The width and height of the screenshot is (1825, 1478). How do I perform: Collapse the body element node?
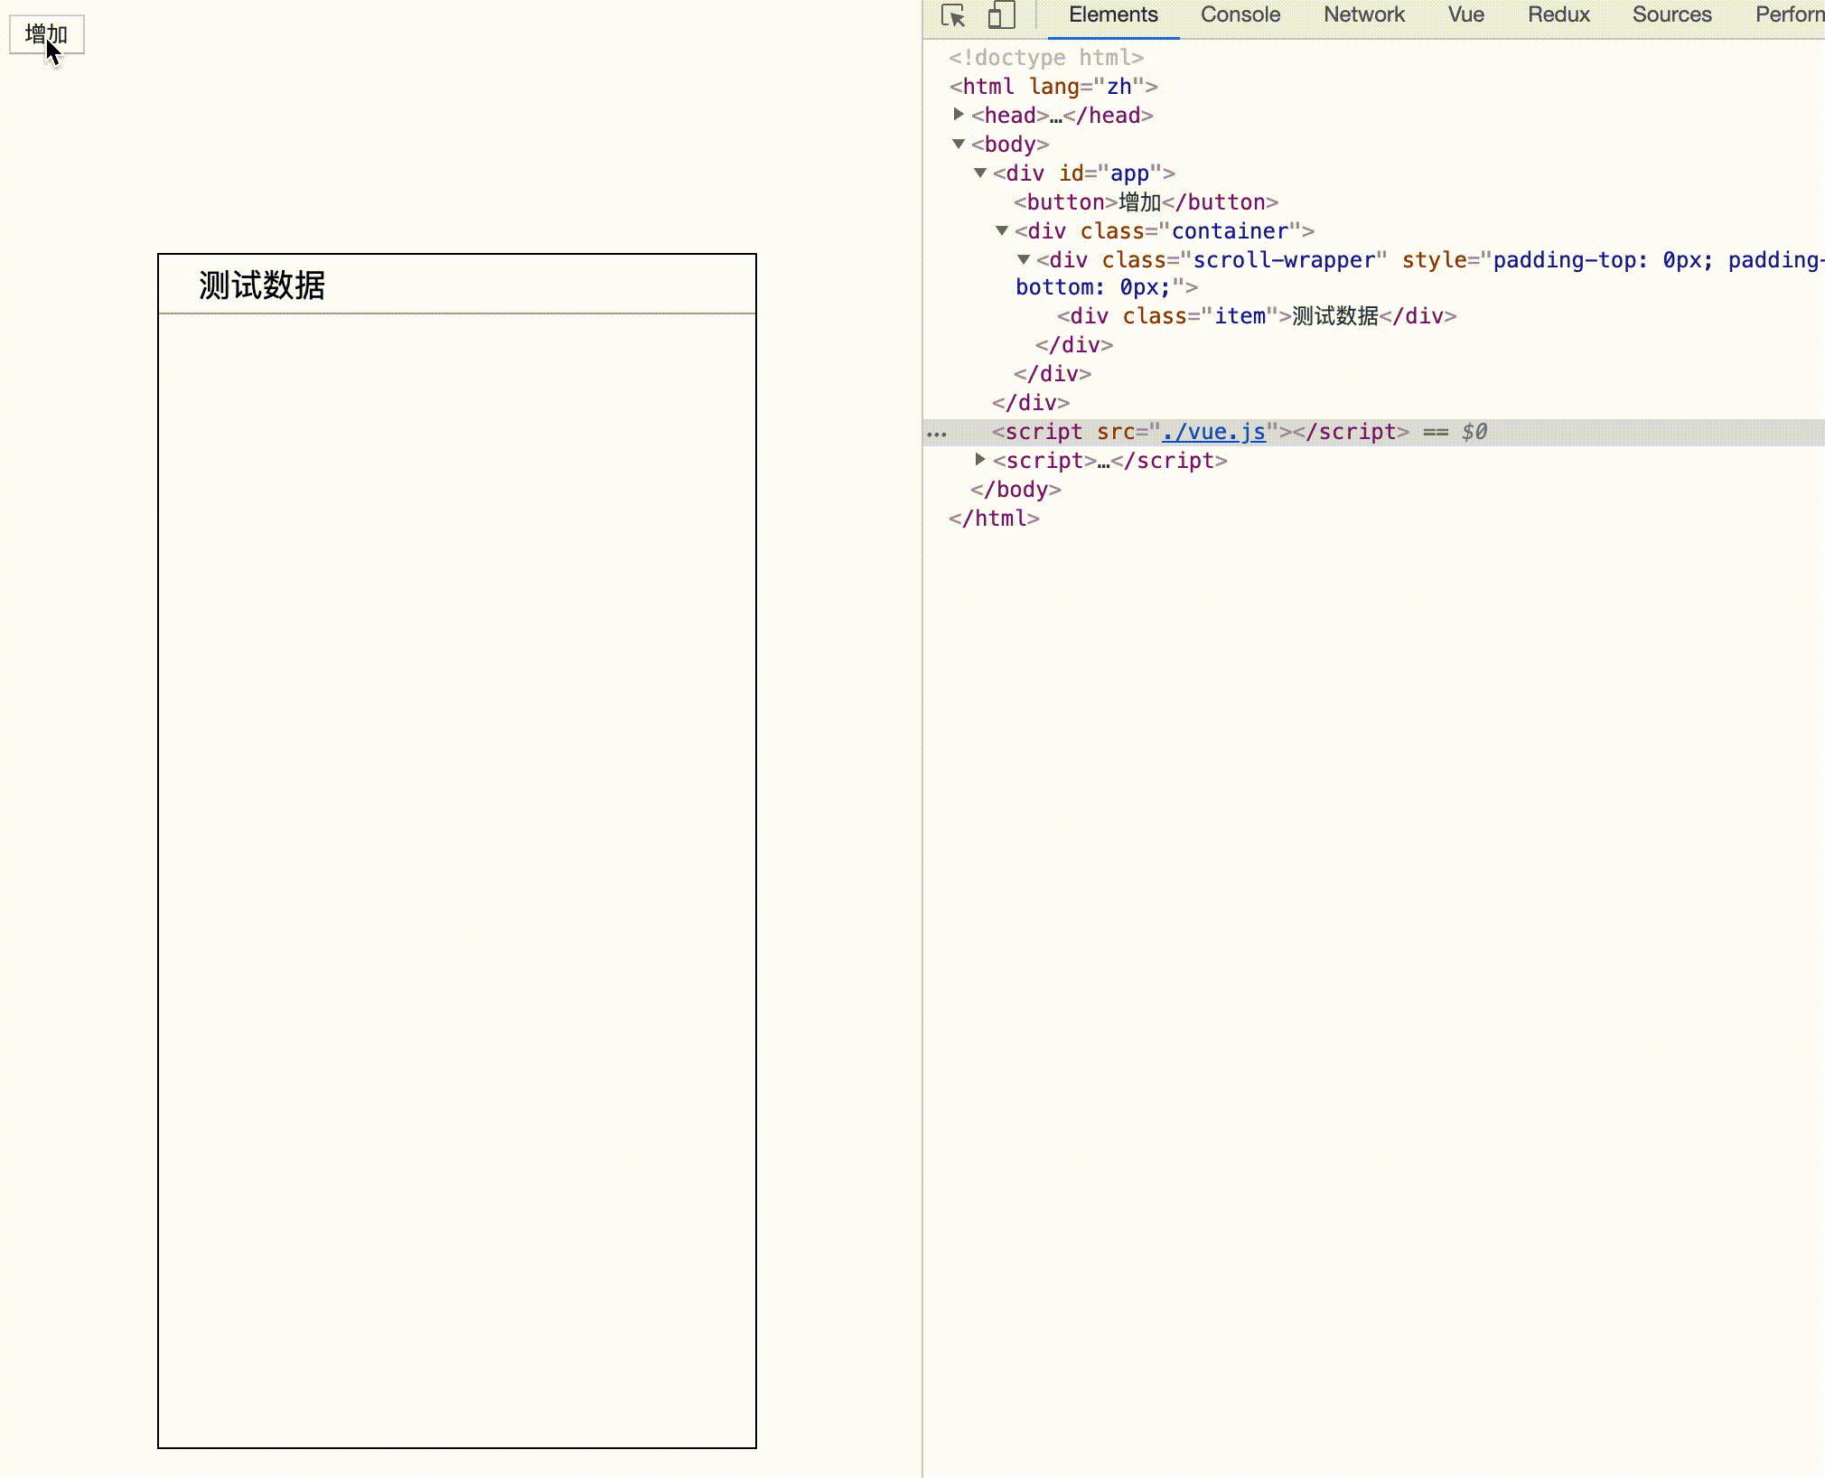[959, 144]
